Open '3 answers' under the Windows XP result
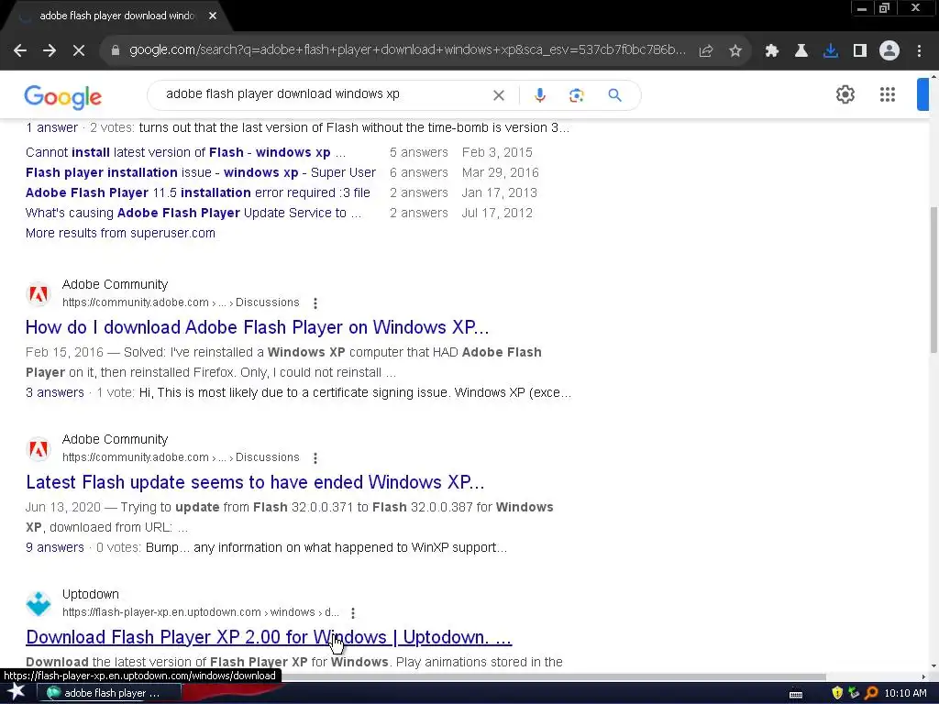 point(54,392)
